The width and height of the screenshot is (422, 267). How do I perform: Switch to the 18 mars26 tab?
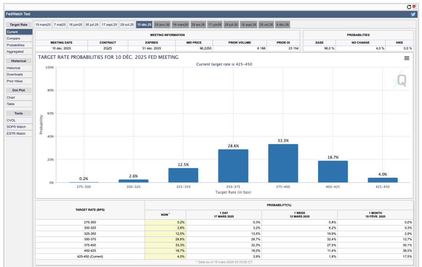tap(181, 25)
